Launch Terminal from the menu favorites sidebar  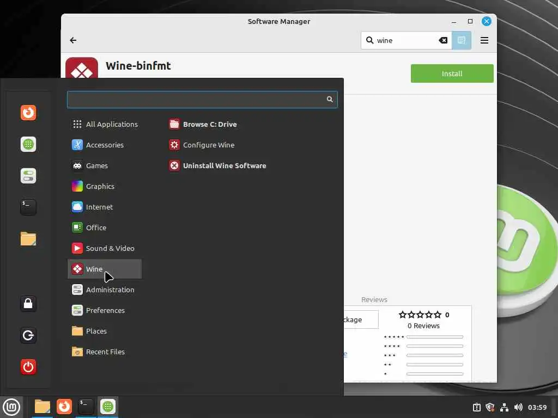coord(28,207)
